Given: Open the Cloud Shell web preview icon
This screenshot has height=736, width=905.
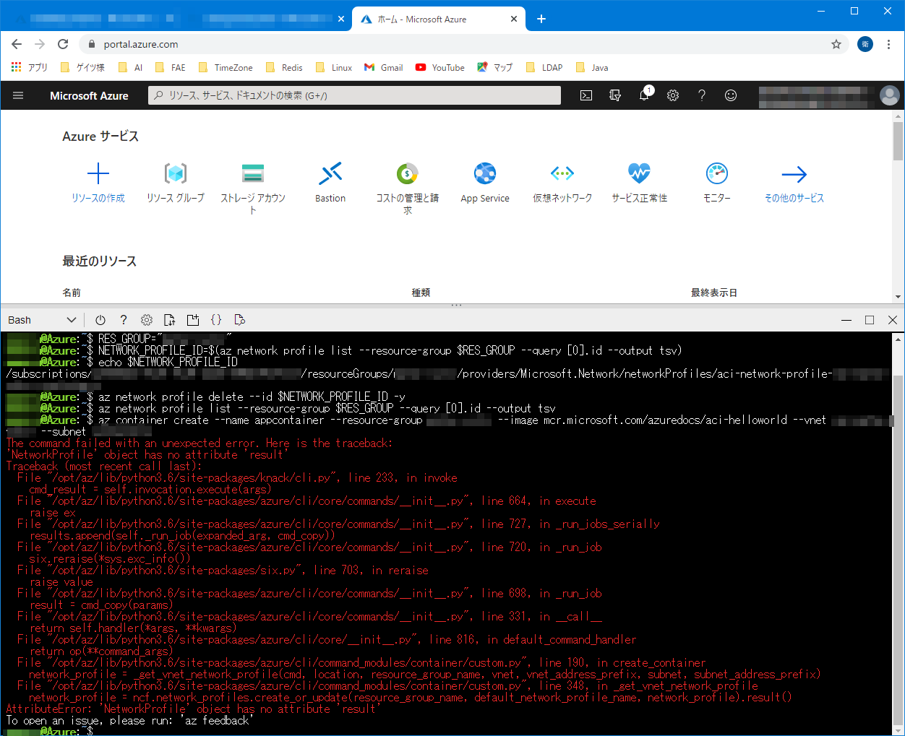Looking at the screenshot, I should [x=239, y=319].
